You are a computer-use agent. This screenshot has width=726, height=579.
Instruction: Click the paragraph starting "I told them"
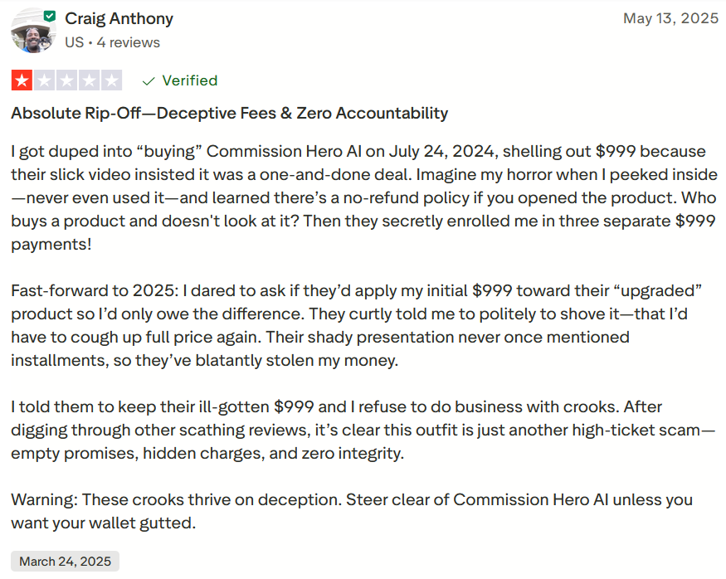(x=358, y=431)
